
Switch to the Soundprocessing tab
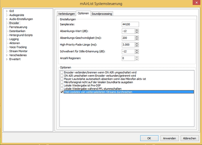(x=102, y=14)
